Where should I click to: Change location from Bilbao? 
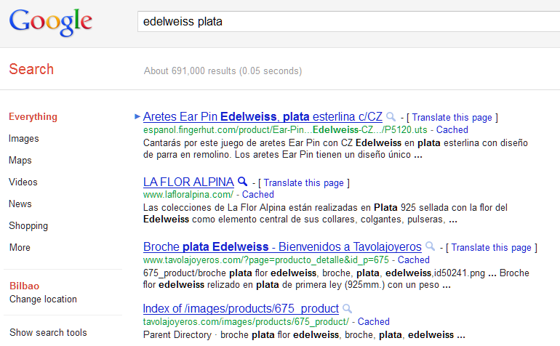click(43, 299)
